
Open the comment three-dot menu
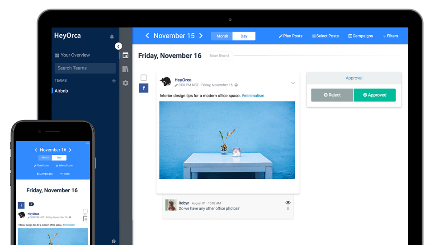pos(288,208)
